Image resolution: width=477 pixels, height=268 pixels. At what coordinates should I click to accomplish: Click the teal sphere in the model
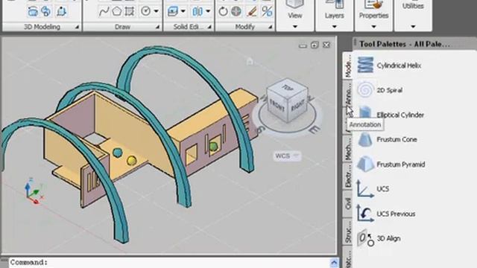[118, 153]
